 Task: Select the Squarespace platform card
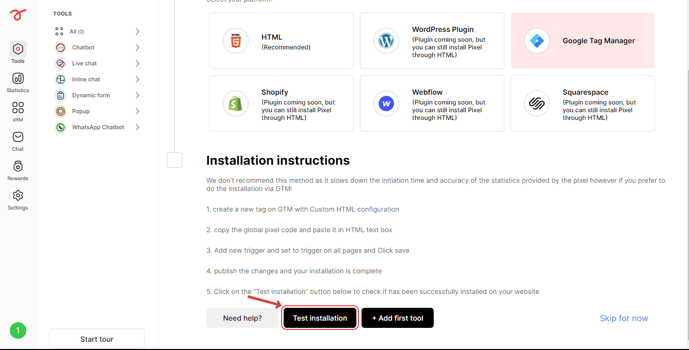583,103
